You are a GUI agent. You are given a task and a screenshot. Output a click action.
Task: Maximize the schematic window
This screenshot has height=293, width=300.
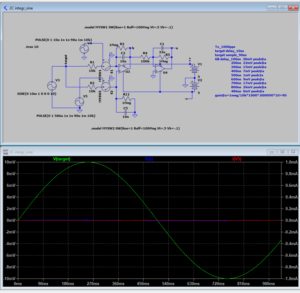coord(282,8)
